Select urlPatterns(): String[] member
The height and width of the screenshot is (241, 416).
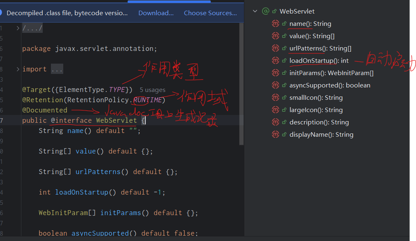(320, 48)
